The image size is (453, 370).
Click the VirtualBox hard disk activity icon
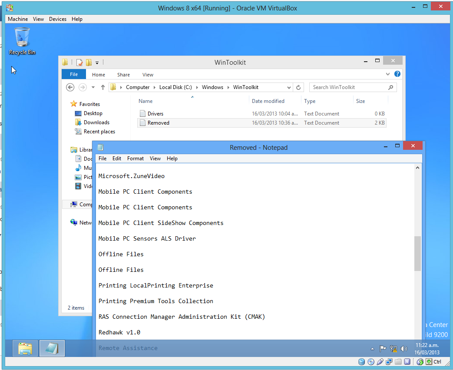click(361, 362)
